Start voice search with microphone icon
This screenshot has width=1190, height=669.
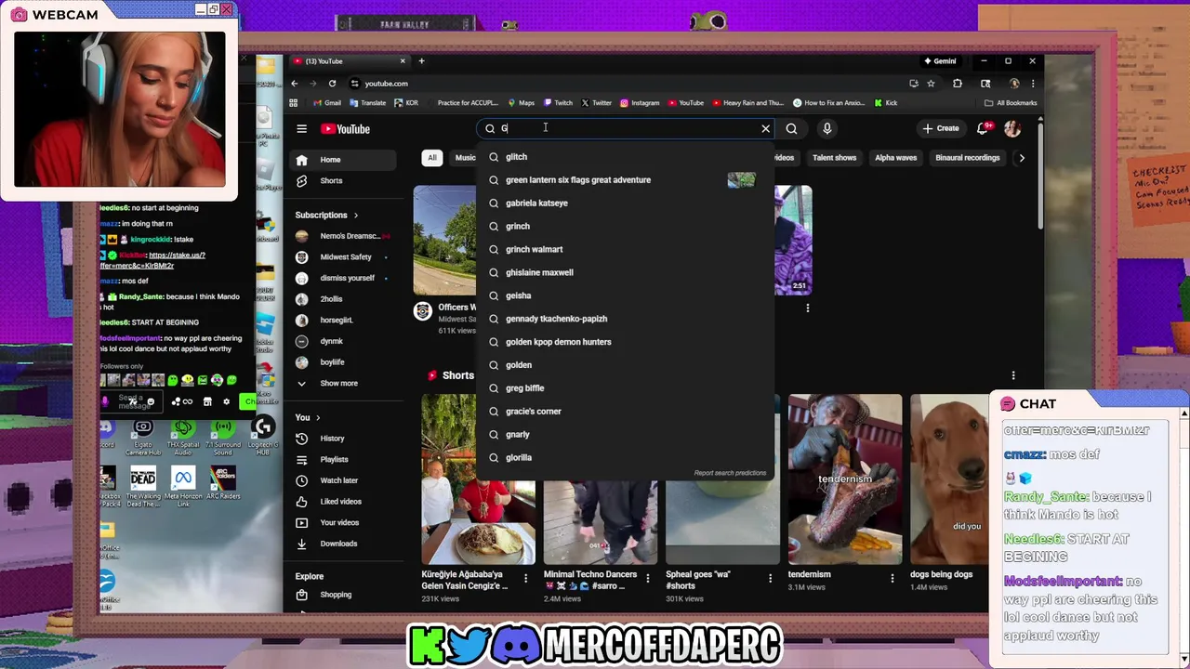click(x=826, y=128)
